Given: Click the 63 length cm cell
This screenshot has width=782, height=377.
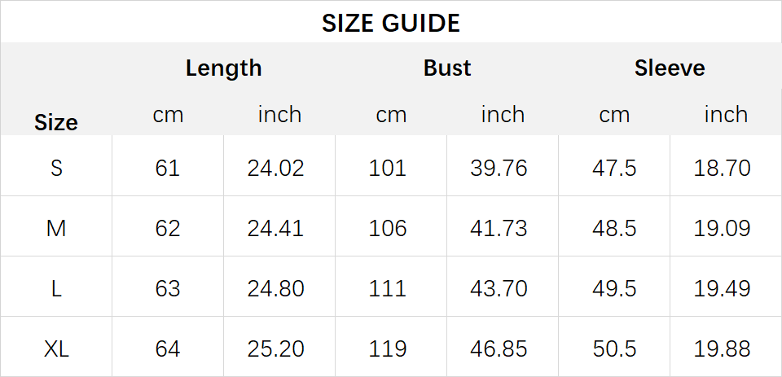Looking at the screenshot, I should pyautogui.click(x=168, y=289).
